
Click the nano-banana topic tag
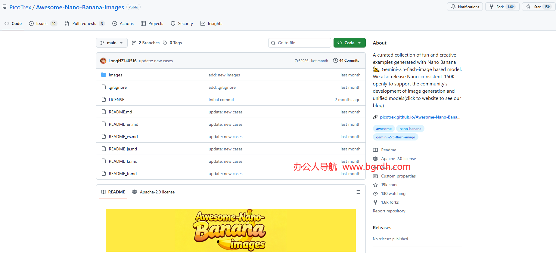pos(410,128)
